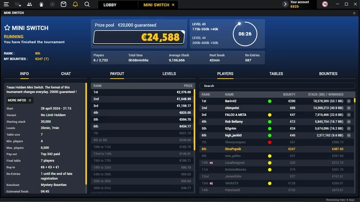This screenshot has width=360, height=202.
Task: Click high_jackk0's green status dot
Action: (x=270, y=135)
